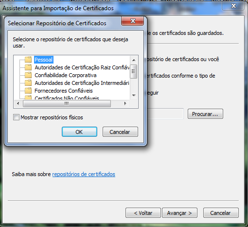
Task: Click the tree list scroll down arrow
Action: tap(134, 96)
